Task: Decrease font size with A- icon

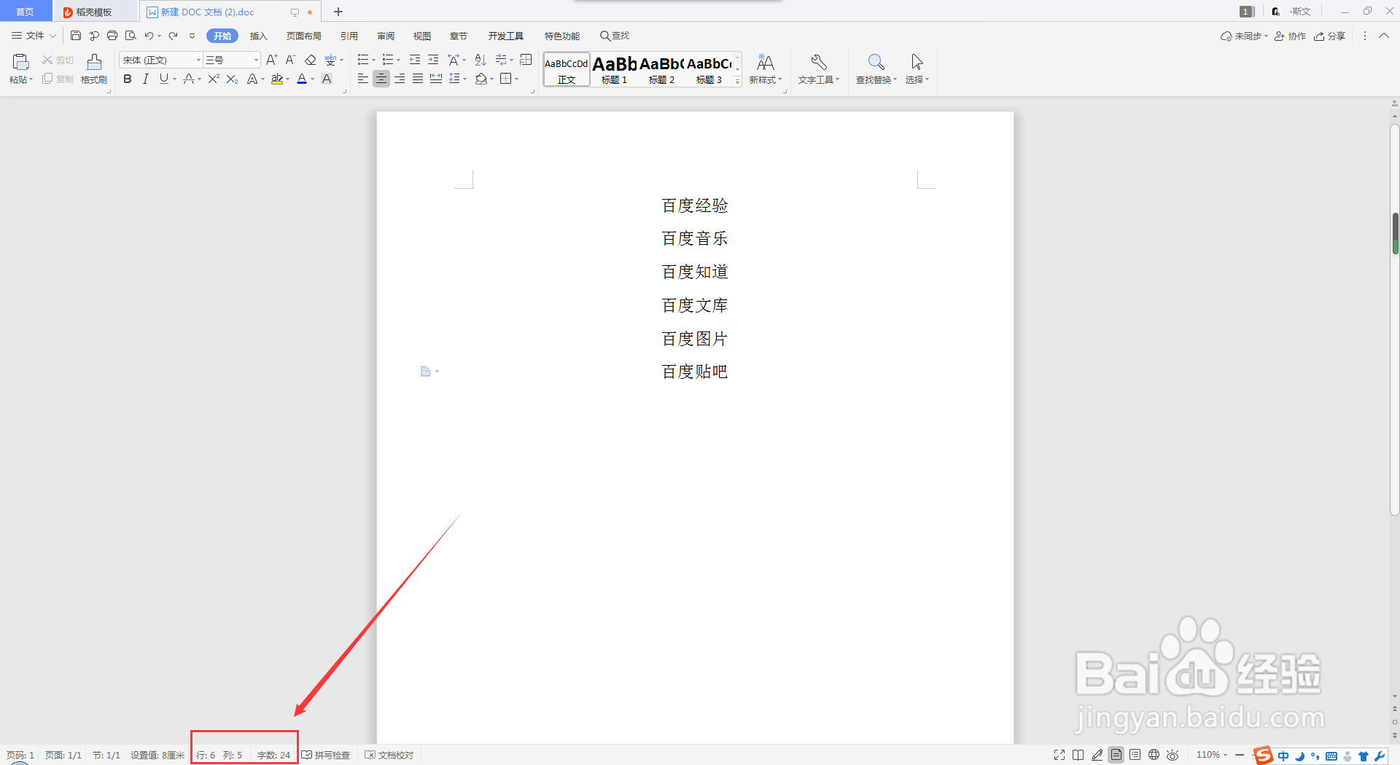Action: [x=290, y=60]
